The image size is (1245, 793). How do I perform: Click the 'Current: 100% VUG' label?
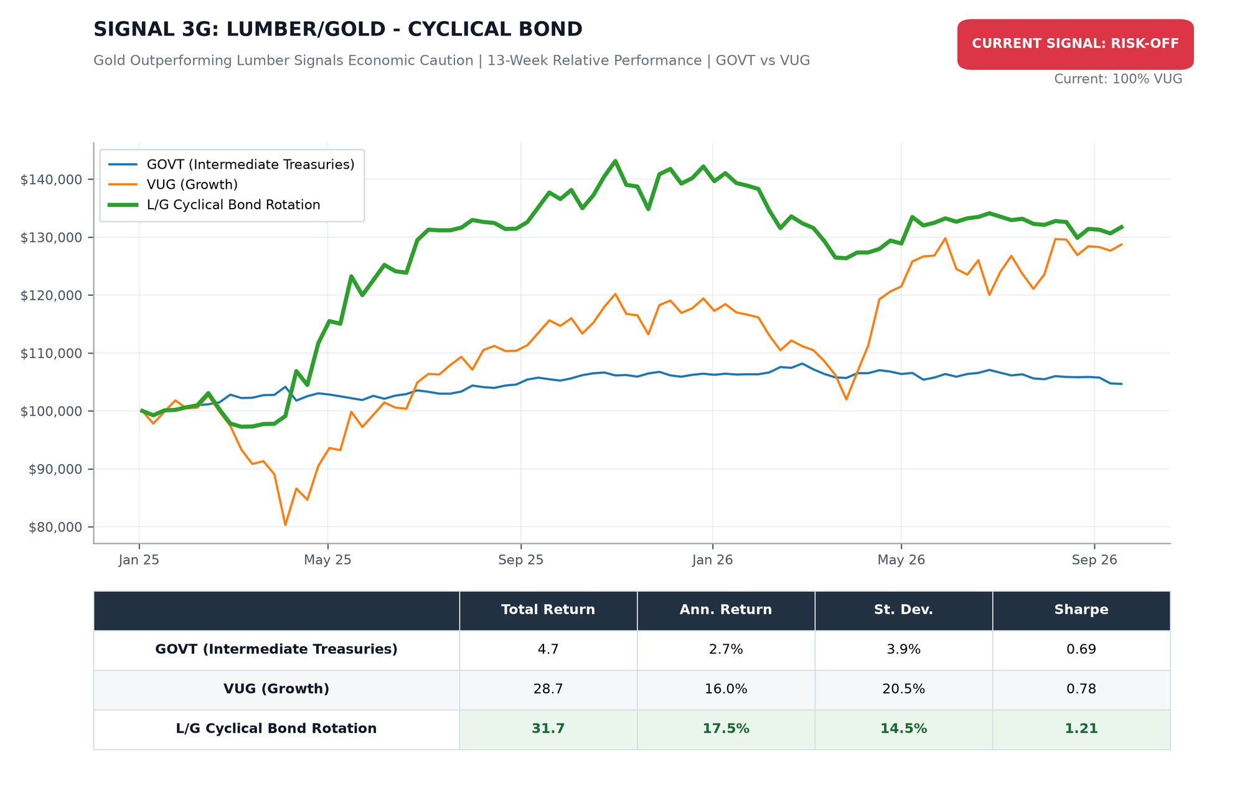point(1118,79)
